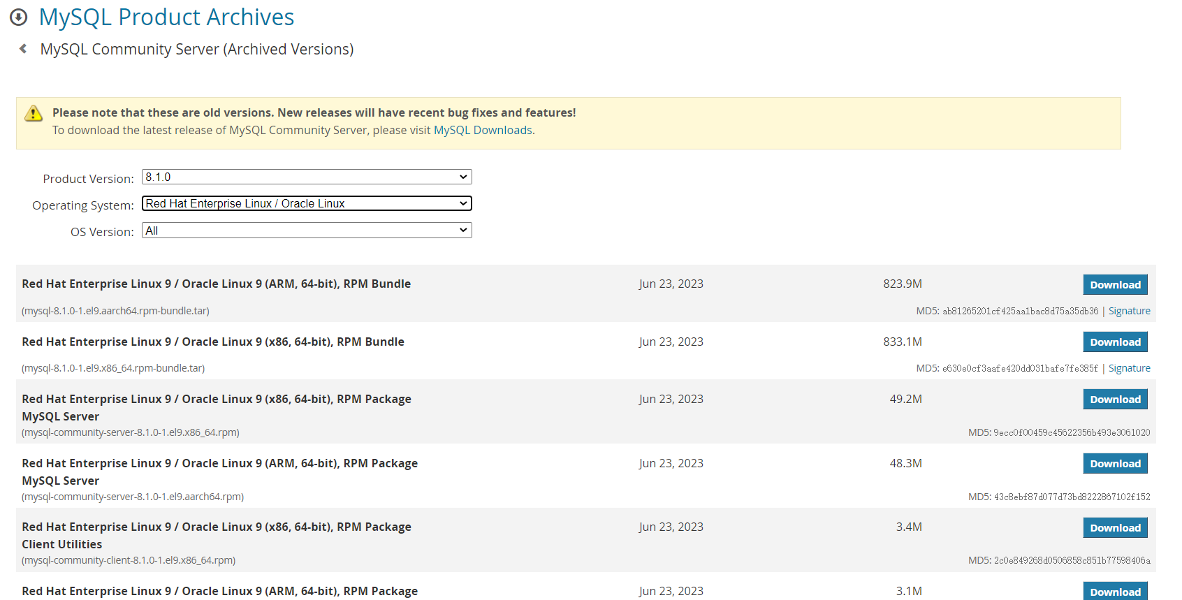Download the x86 MySQL Server RPM Package
The width and height of the screenshot is (1182, 600).
coord(1115,400)
